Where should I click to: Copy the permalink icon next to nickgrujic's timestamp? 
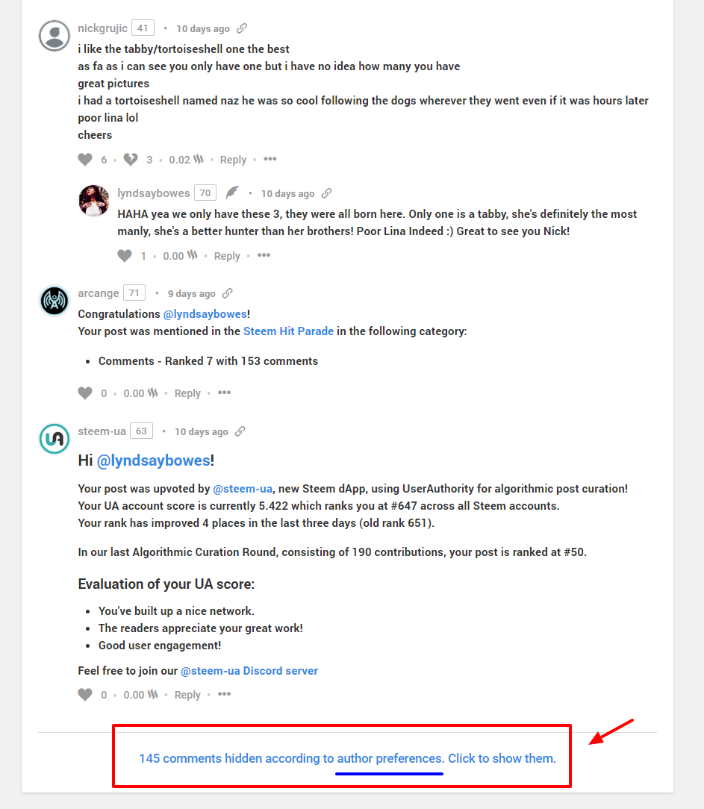[242, 28]
